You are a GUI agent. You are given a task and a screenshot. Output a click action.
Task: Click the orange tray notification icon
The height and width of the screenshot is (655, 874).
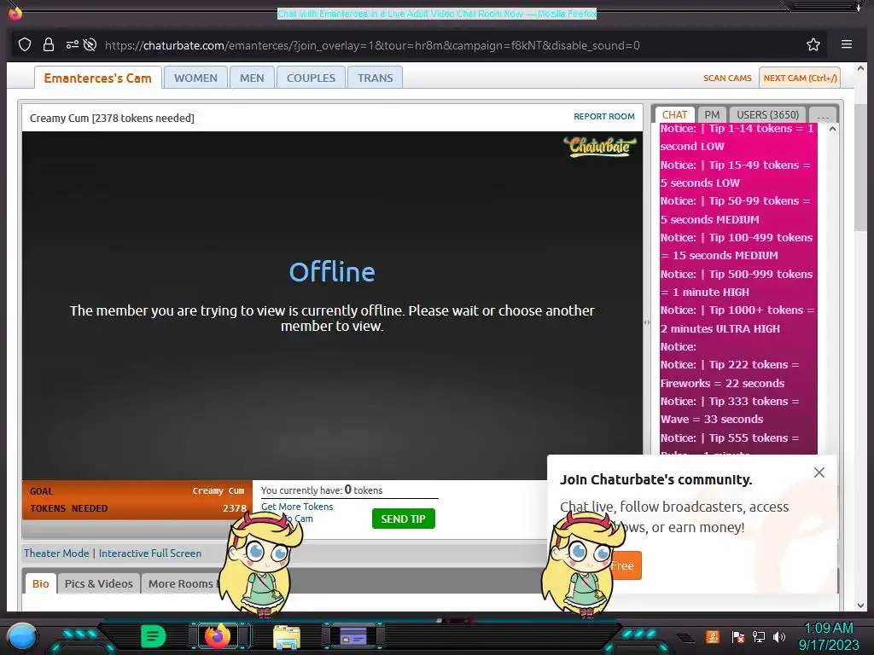713,637
